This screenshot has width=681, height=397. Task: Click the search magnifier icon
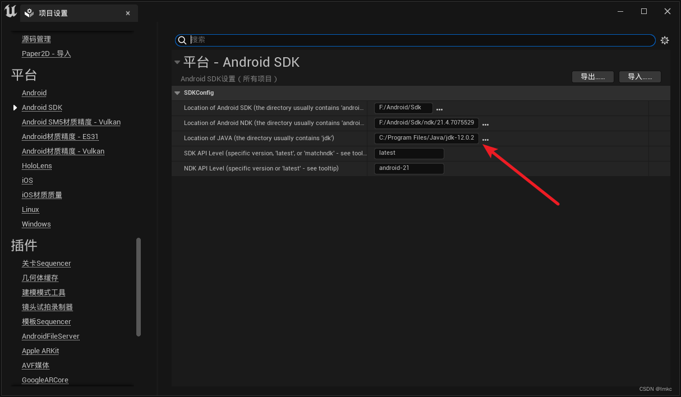pos(182,40)
